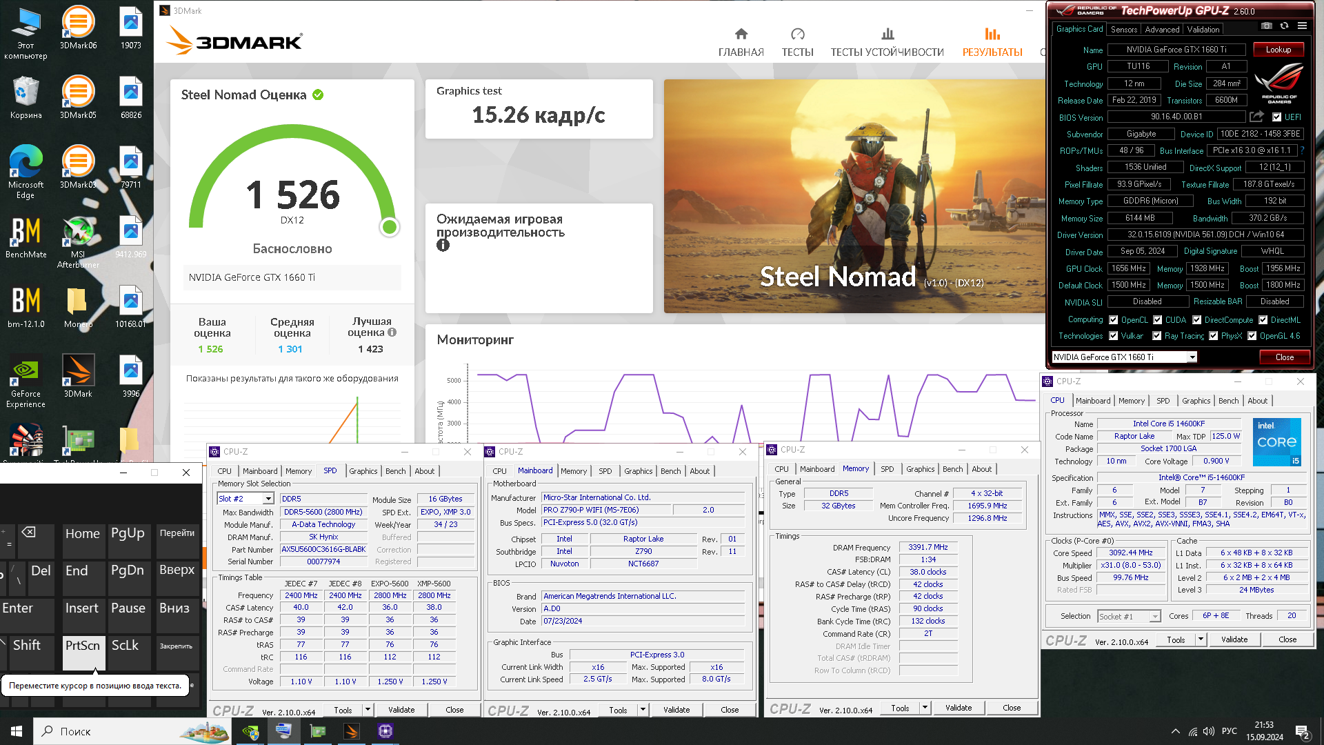
Task: Click the BIOS export share icon in GPU-Z
Action: [1256, 117]
